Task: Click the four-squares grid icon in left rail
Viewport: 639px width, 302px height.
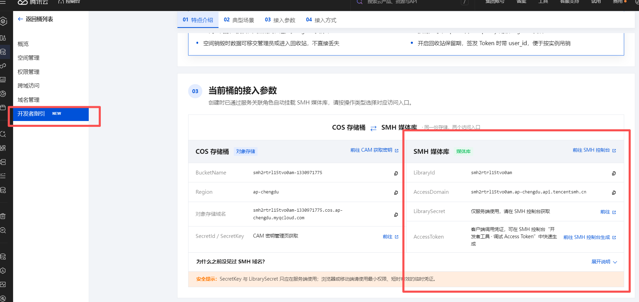Action: [x=3, y=148]
